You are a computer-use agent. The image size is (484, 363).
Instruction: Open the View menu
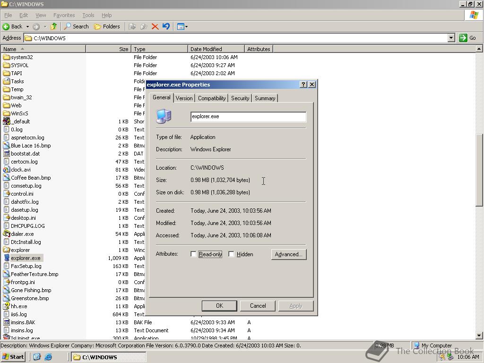[x=41, y=15]
